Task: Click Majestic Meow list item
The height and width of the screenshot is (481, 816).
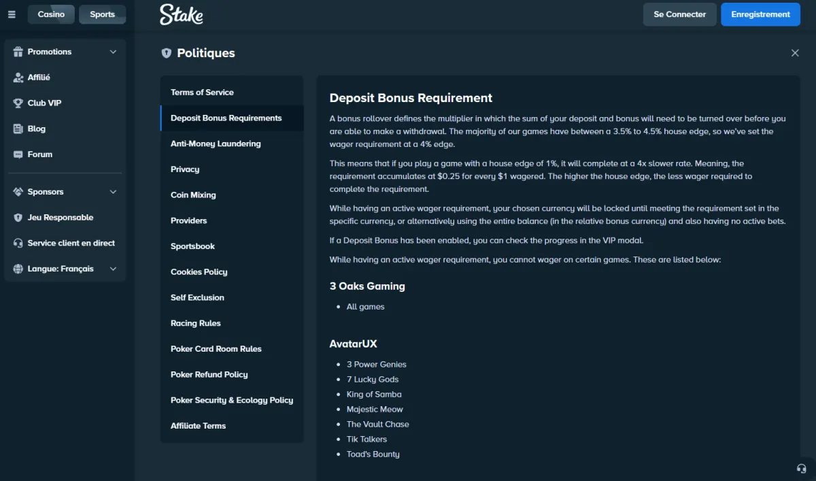Action: [375, 410]
